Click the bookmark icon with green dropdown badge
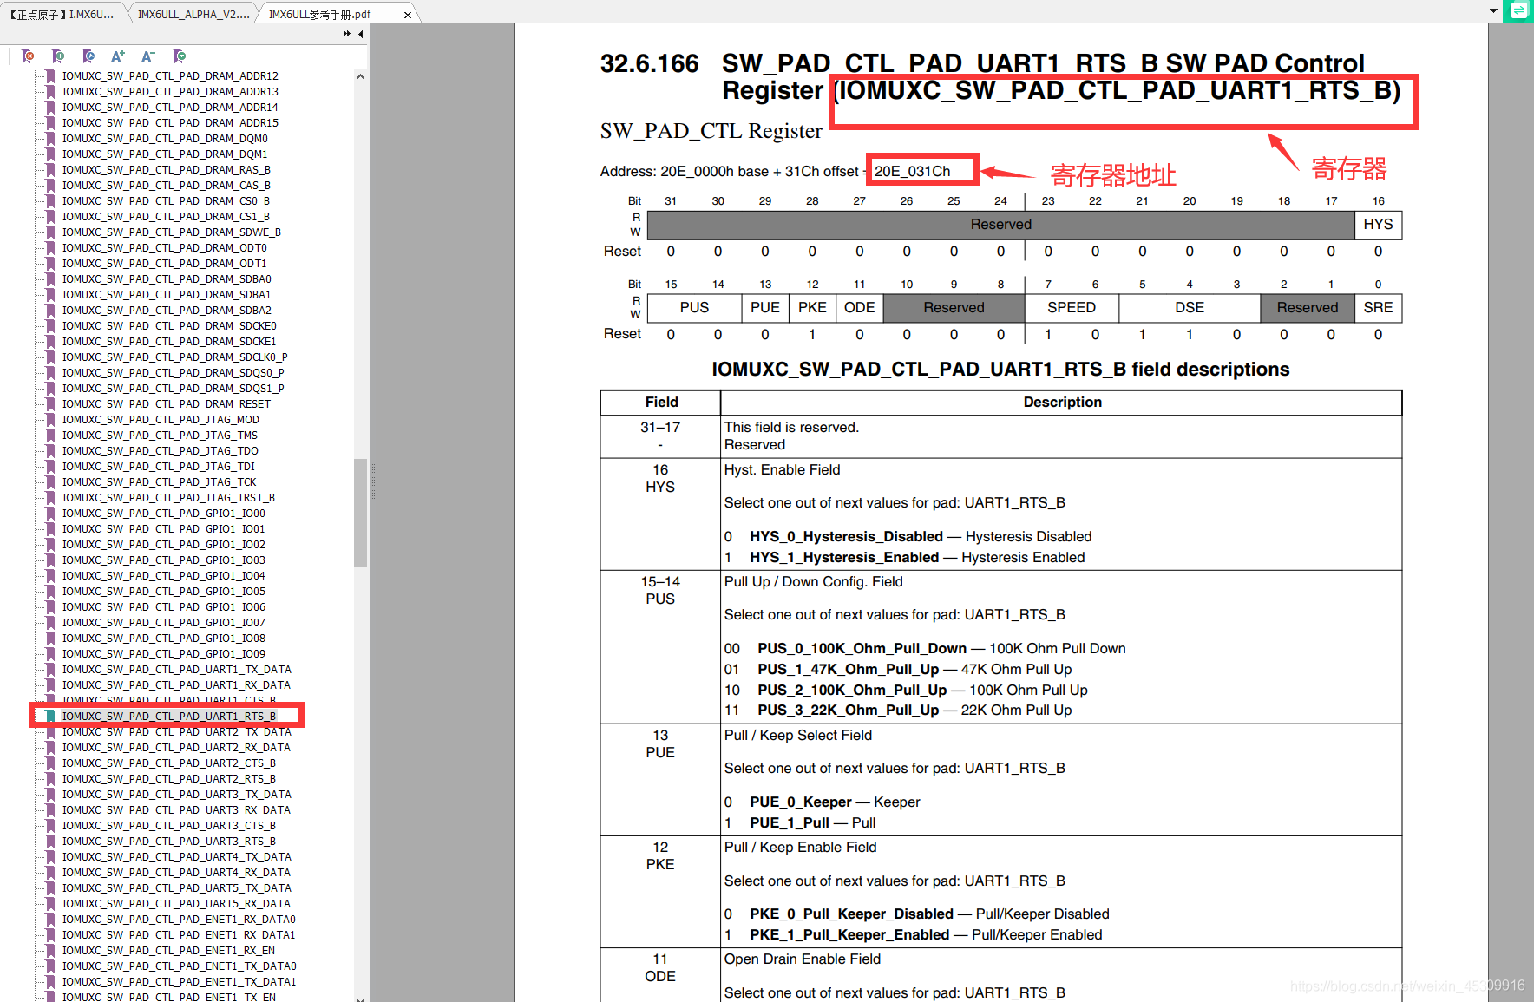 click(180, 56)
